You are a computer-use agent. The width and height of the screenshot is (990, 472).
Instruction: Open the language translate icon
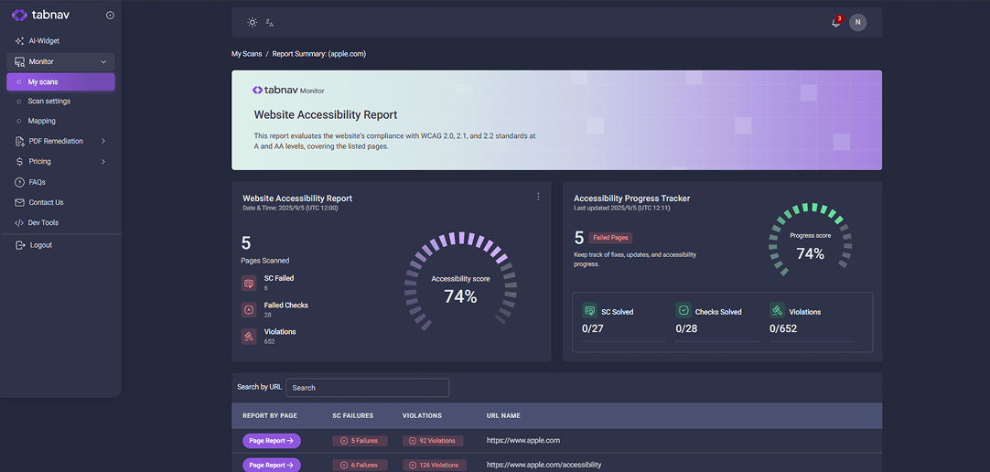270,23
